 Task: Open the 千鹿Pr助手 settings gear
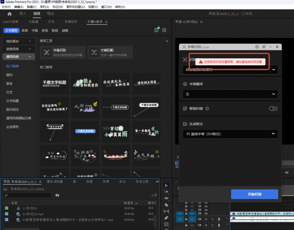tap(164, 30)
